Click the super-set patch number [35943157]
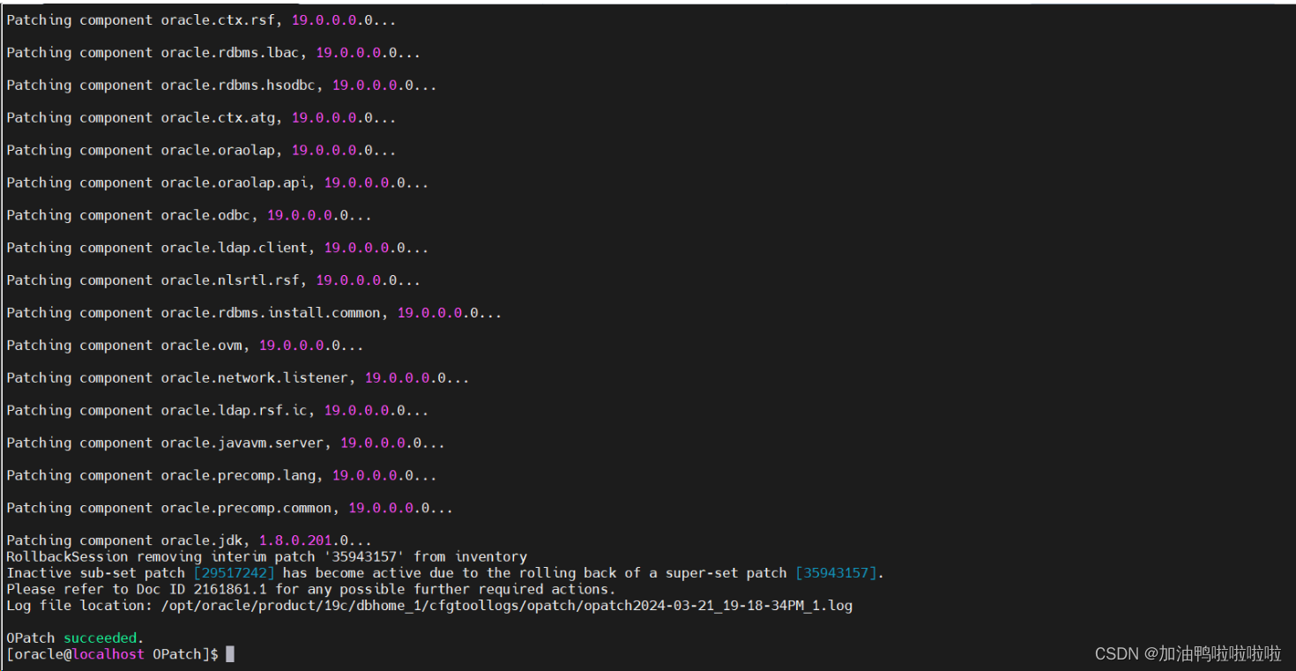This screenshot has width=1296, height=671. tap(836, 573)
